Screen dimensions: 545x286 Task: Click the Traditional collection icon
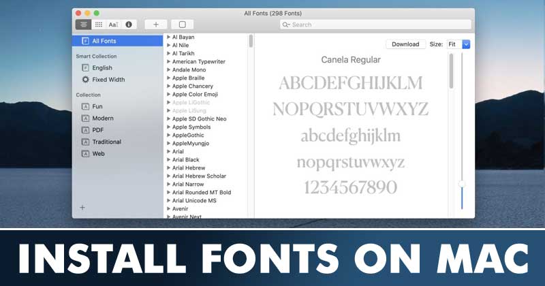click(x=85, y=142)
